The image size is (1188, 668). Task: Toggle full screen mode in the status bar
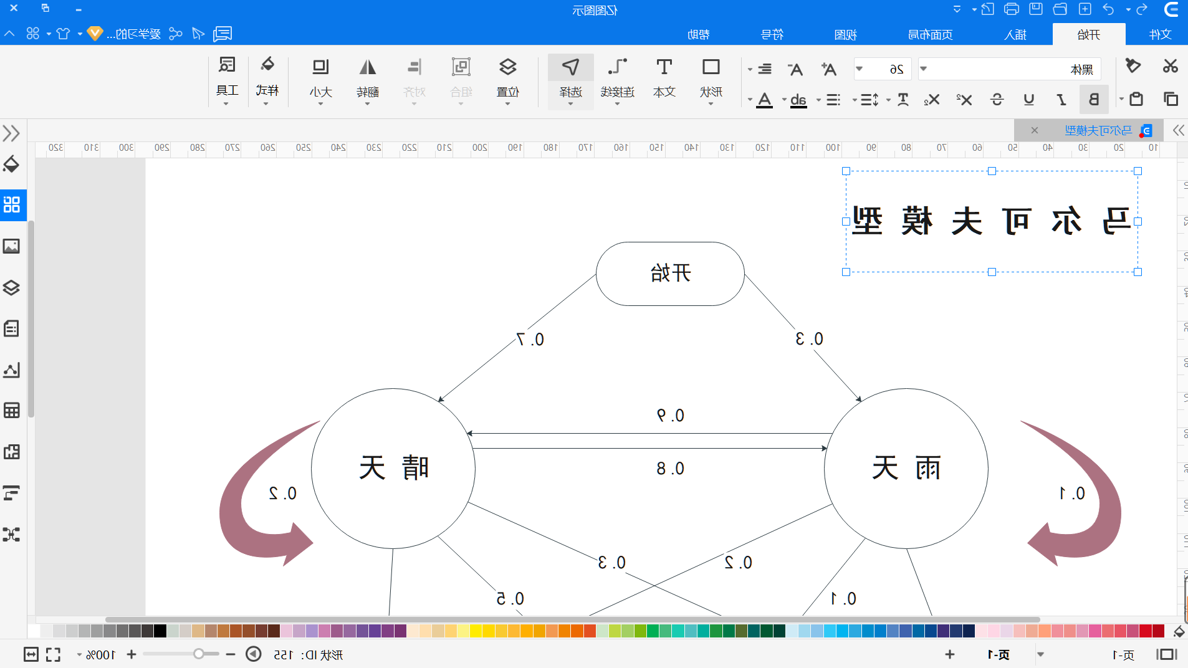54,654
